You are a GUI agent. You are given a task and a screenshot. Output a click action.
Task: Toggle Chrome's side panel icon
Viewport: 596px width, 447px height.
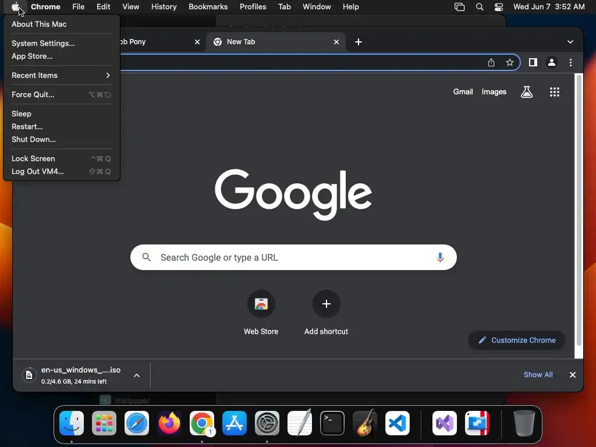(533, 62)
